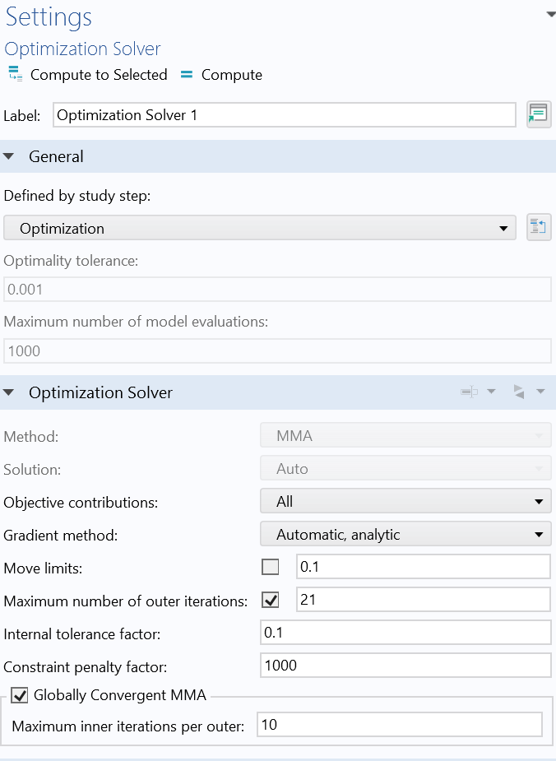Image resolution: width=556 pixels, height=761 pixels.
Task: Click the Compute to Selected button text
Action: click(x=99, y=75)
